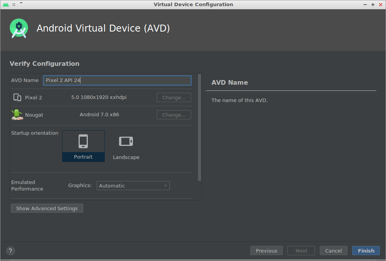386x261 pixels.
Task: Minimize the Virtual Device Configuration window
Action: pos(365,5)
